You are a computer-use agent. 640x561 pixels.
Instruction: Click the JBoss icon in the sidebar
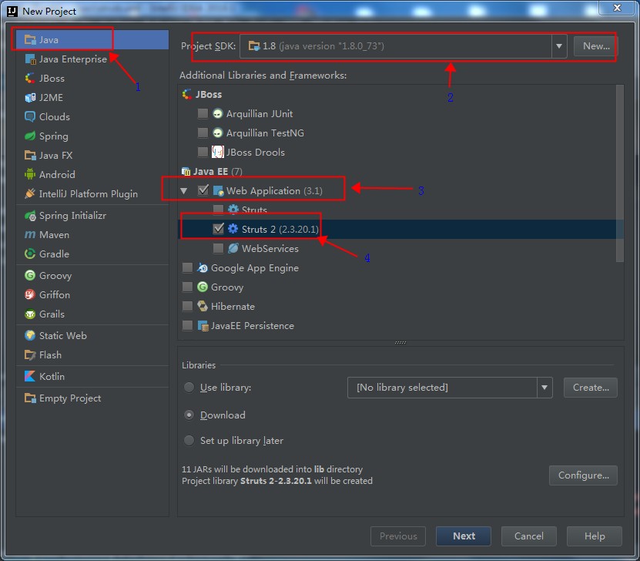pyautogui.click(x=30, y=79)
